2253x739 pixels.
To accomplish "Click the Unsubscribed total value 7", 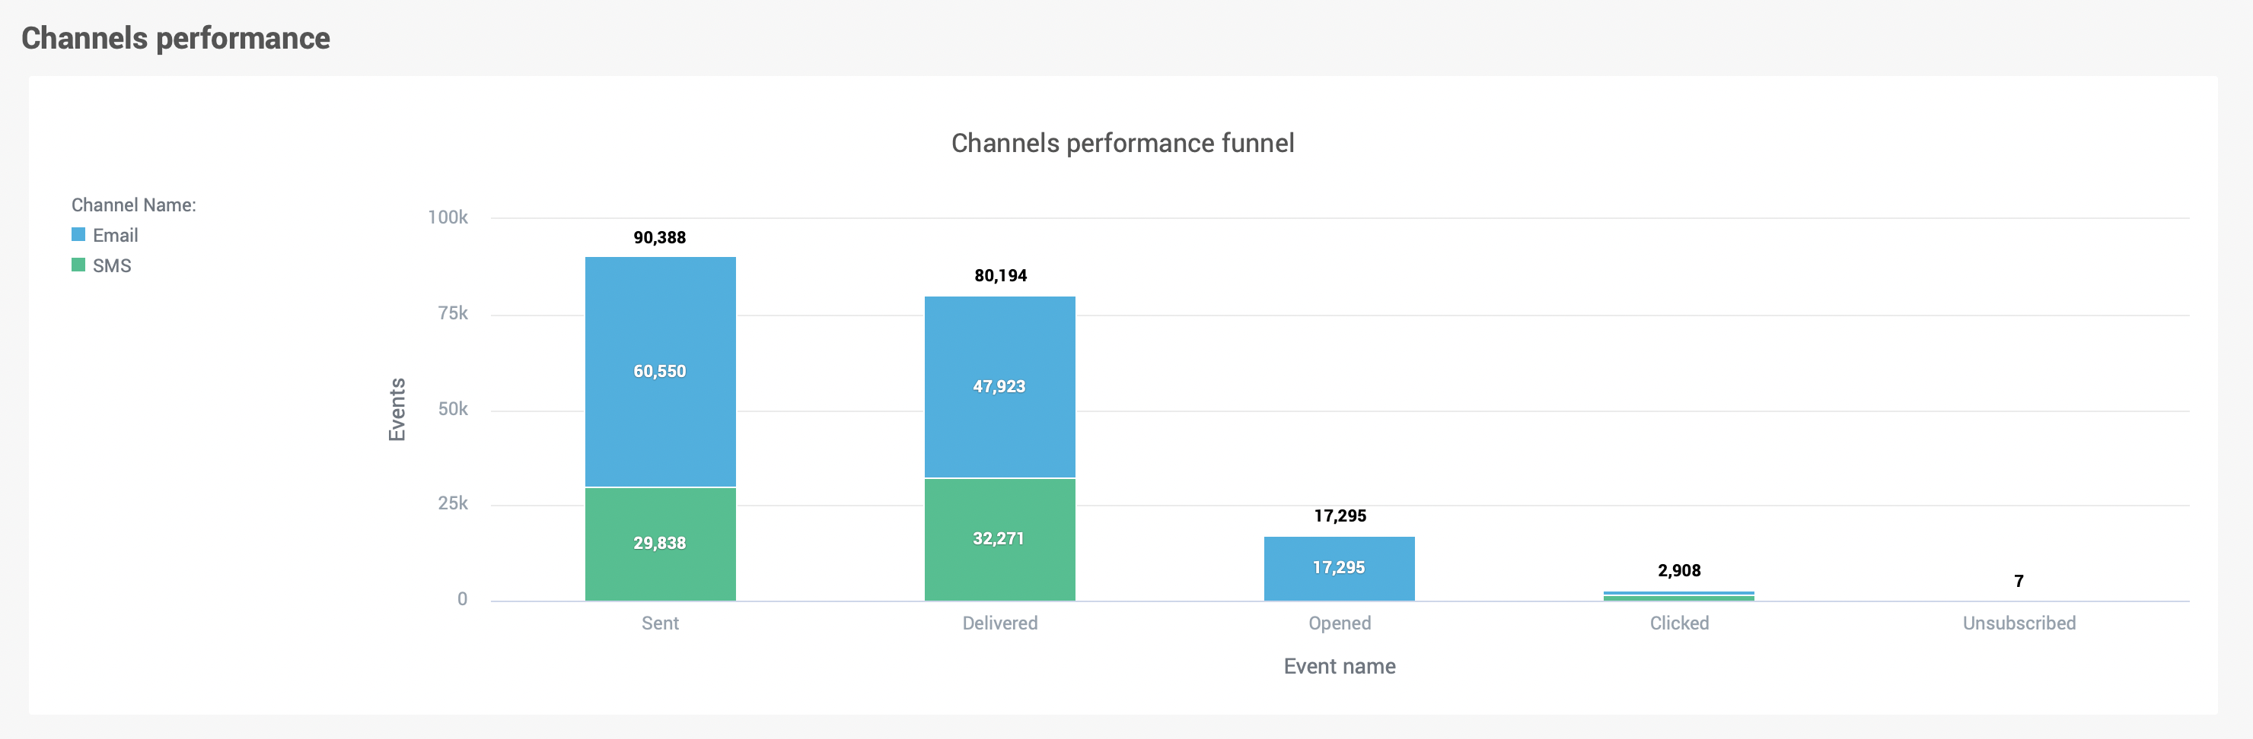I will pos(2018,581).
